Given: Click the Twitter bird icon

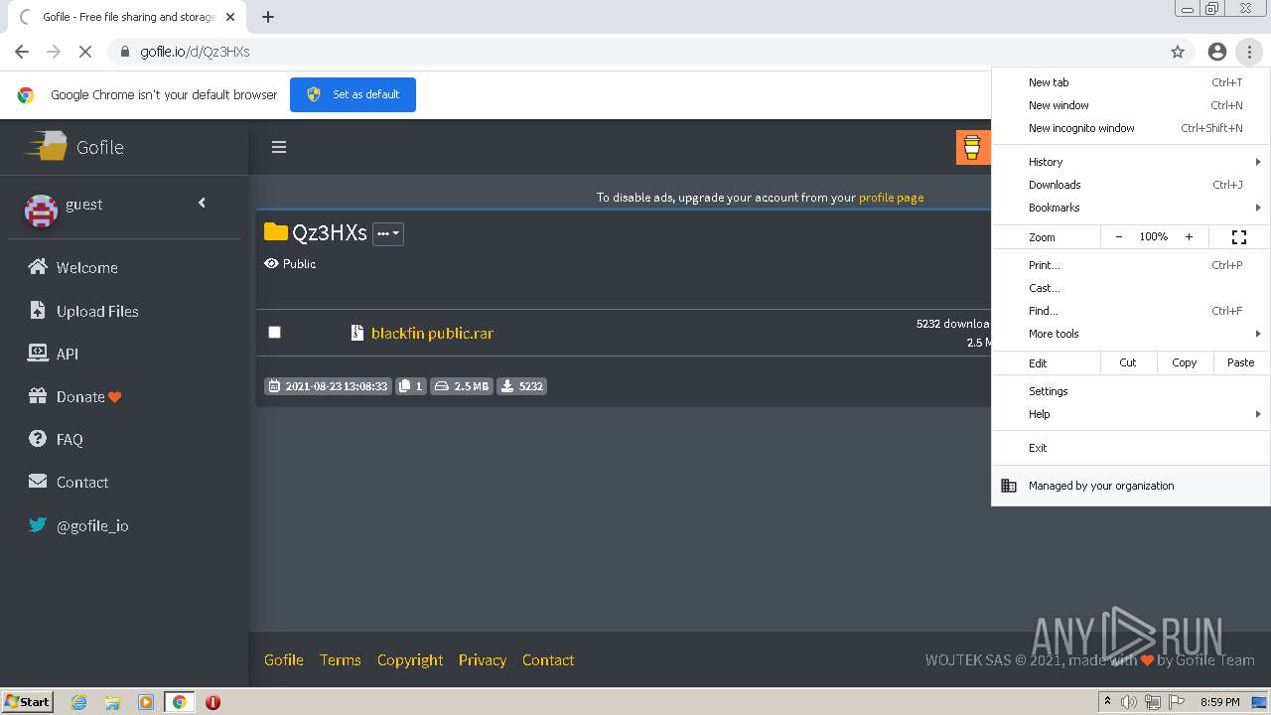Looking at the screenshot, I should coord(38,524).
